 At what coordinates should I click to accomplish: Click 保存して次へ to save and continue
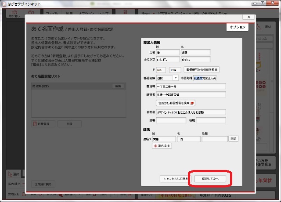click(x=209, y=179)
